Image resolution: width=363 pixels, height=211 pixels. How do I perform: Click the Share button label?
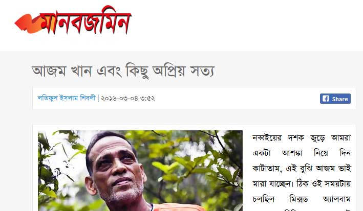(x=340, y=99)
